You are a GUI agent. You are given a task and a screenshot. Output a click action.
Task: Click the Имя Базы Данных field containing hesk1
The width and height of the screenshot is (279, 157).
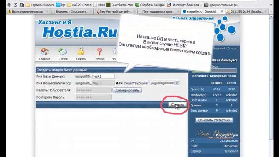[103, 76]
